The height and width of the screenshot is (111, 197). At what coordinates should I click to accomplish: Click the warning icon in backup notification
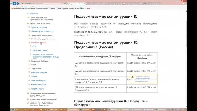pos(133,77)
